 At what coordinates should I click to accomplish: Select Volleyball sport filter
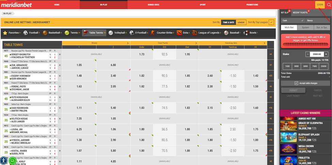click(117, 33)
